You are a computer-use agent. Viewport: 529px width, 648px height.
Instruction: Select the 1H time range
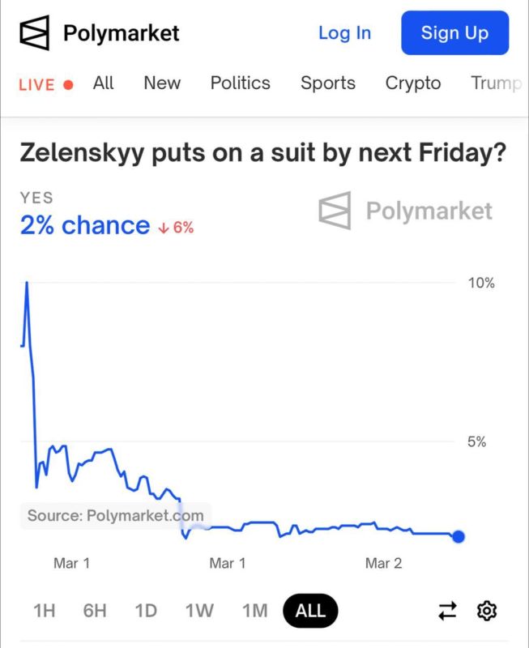click(45, 611)
